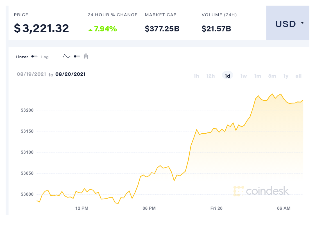Click the Log scale label
Viewport: 315px width, 232px height.
pyautogui.click(x=45, y=57)
